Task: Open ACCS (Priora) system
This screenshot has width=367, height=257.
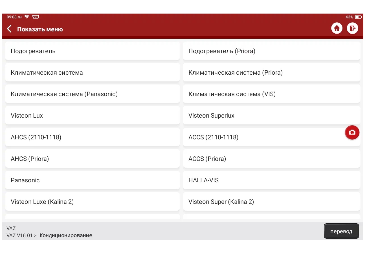Action: (272, 159)
